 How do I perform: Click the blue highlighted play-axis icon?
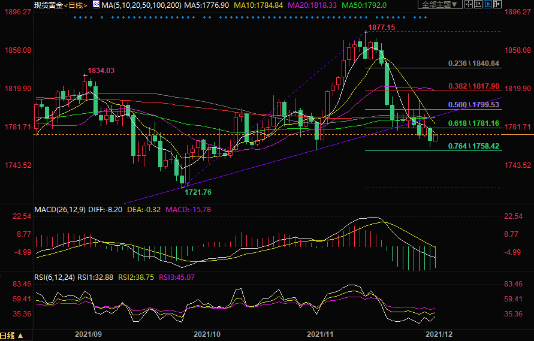(488, 4)
